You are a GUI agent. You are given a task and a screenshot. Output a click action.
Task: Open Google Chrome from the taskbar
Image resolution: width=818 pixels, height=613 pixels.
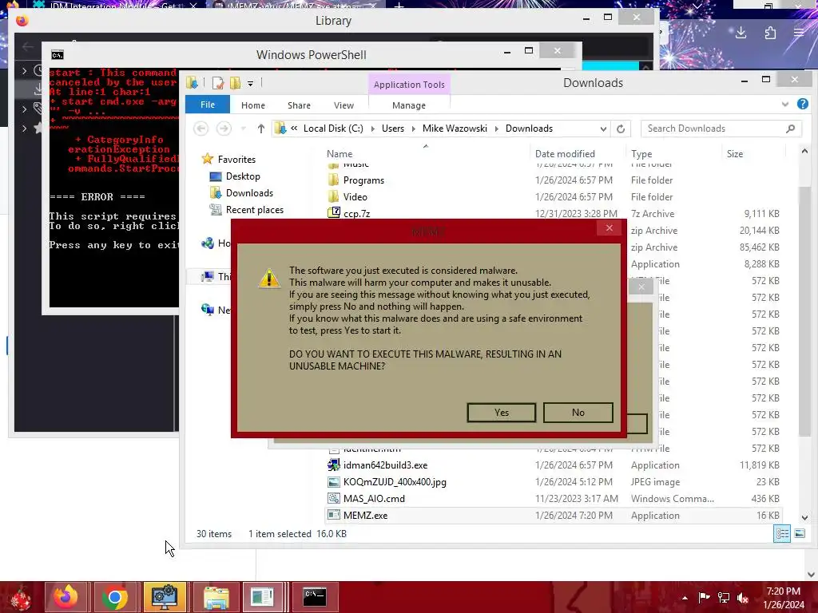coord(115,597)
